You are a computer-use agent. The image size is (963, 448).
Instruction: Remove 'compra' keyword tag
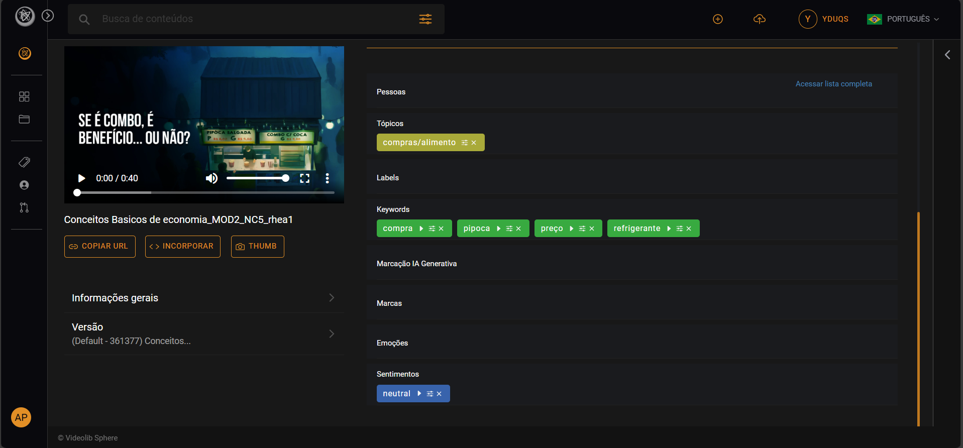tap(441, 229)
